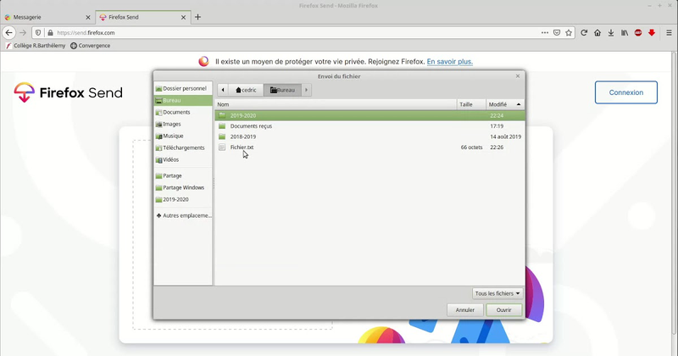Open the Library bookshelf icon

(625, 33)
